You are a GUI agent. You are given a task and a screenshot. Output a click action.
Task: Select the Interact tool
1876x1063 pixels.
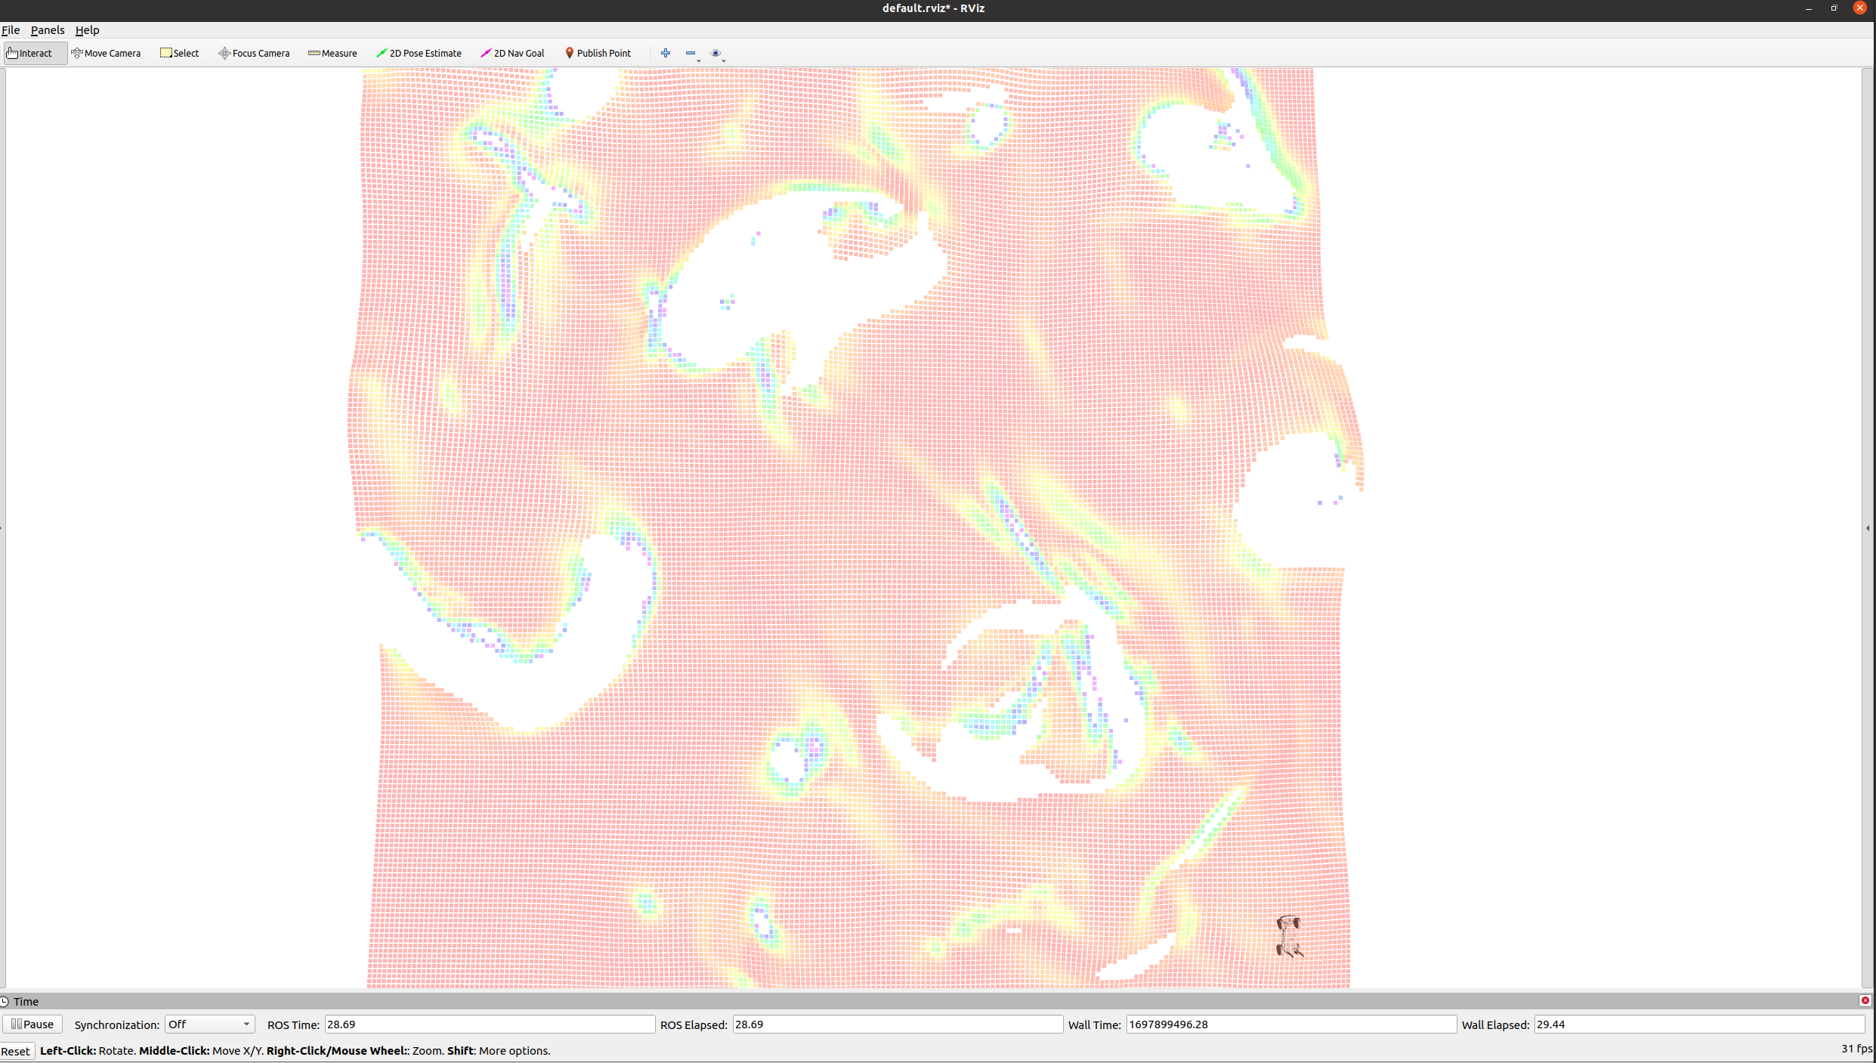coord(30,54)
